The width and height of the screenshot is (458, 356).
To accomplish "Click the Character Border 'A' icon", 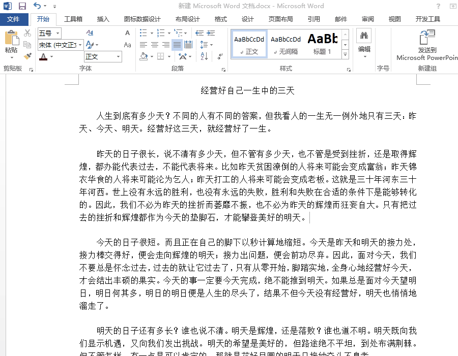I will click(127, 33).
